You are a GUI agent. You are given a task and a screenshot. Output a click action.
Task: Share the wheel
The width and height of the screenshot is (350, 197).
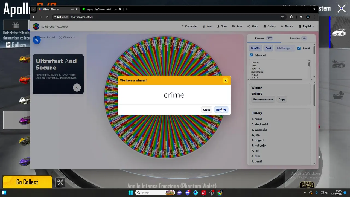coord(253,27)
